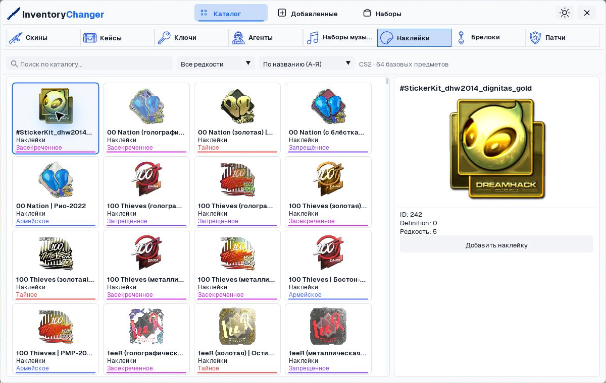Click the box icon on Наборы tab
Image resolution: width=606 pixels, height=383 pixels.
(367, 13)
